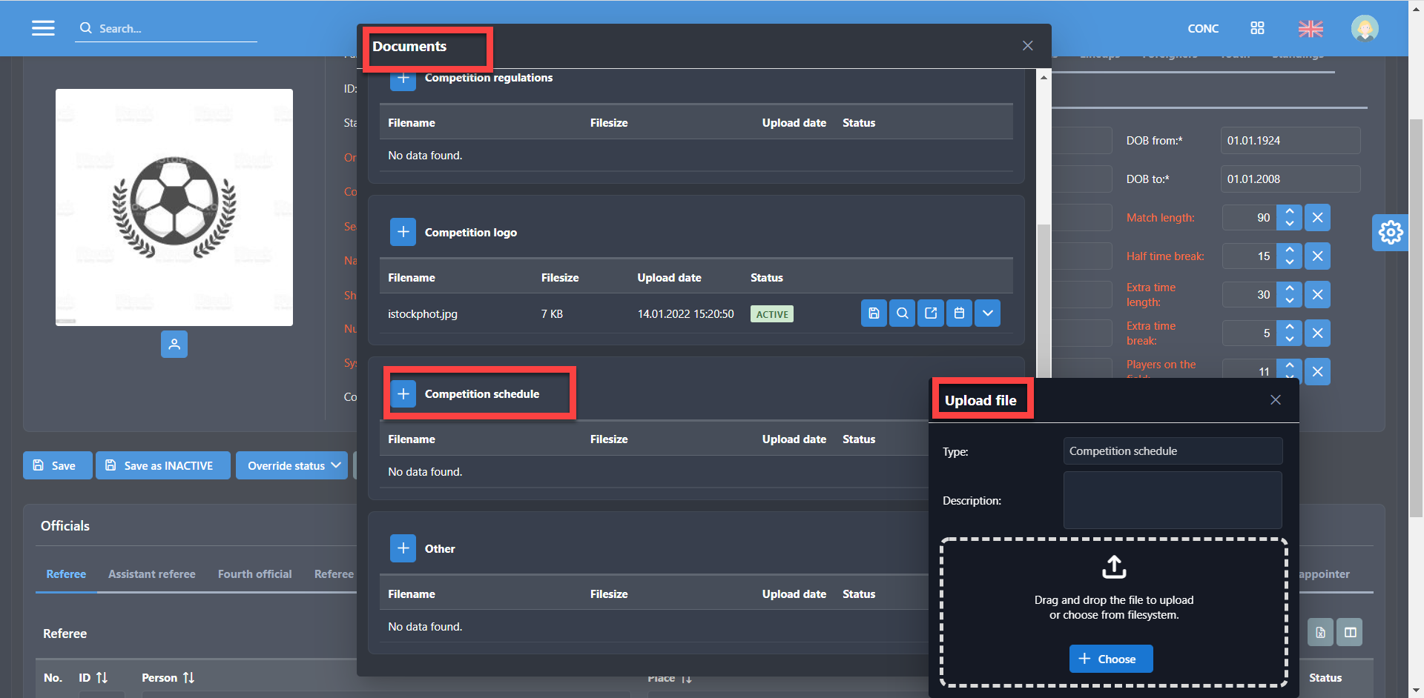This screenshot has width=1424, height=698.
Task: Open the apps grid icon in header
Action: point(1257,28)
